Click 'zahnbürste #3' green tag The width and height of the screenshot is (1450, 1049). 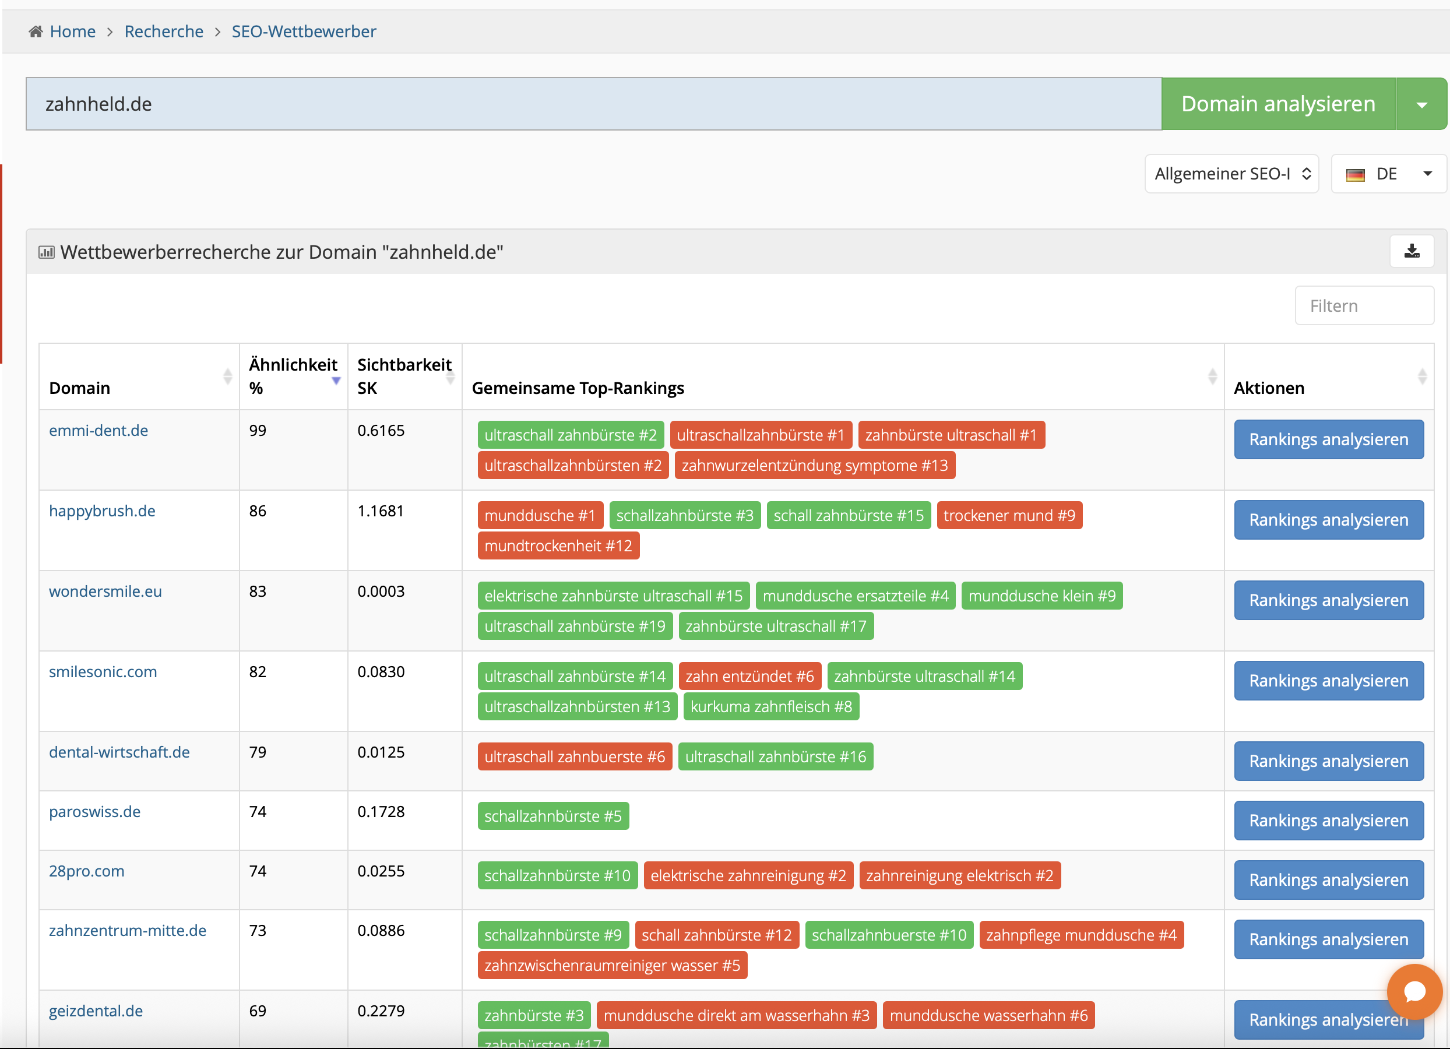click(x=534, y=1016)
